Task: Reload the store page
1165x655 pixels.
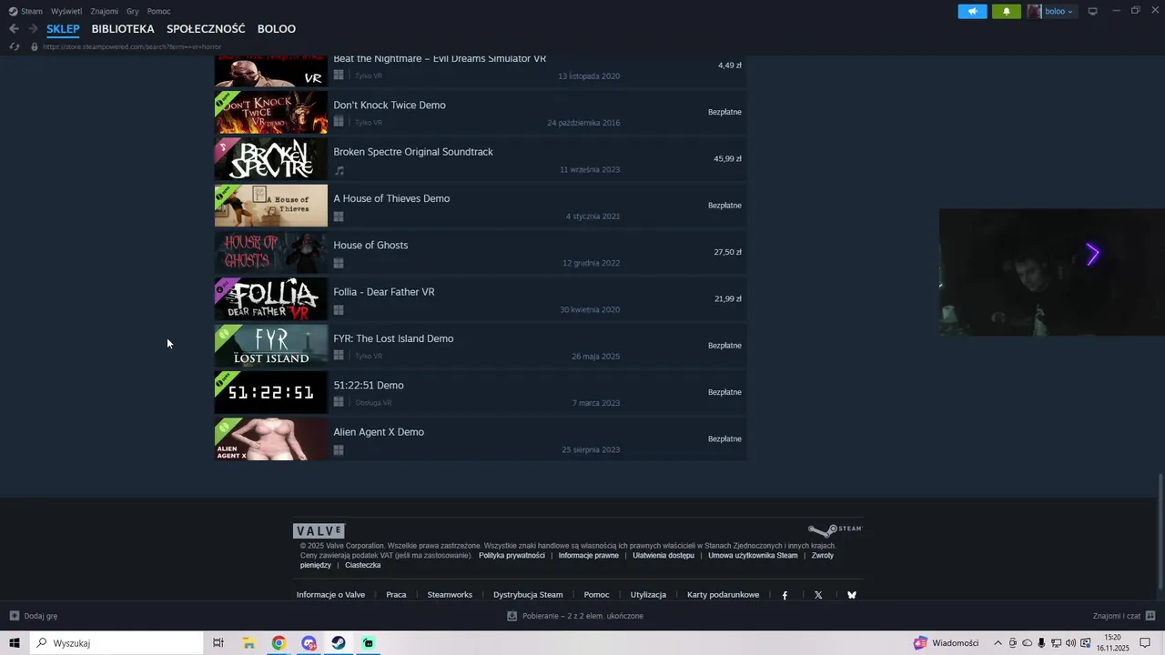Action: tap(14, 46)
